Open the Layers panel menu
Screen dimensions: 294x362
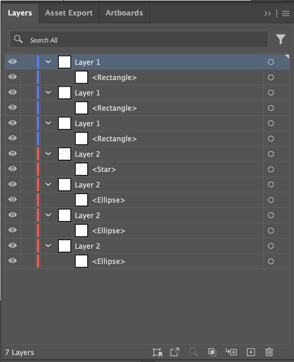[x=285, y=13]
